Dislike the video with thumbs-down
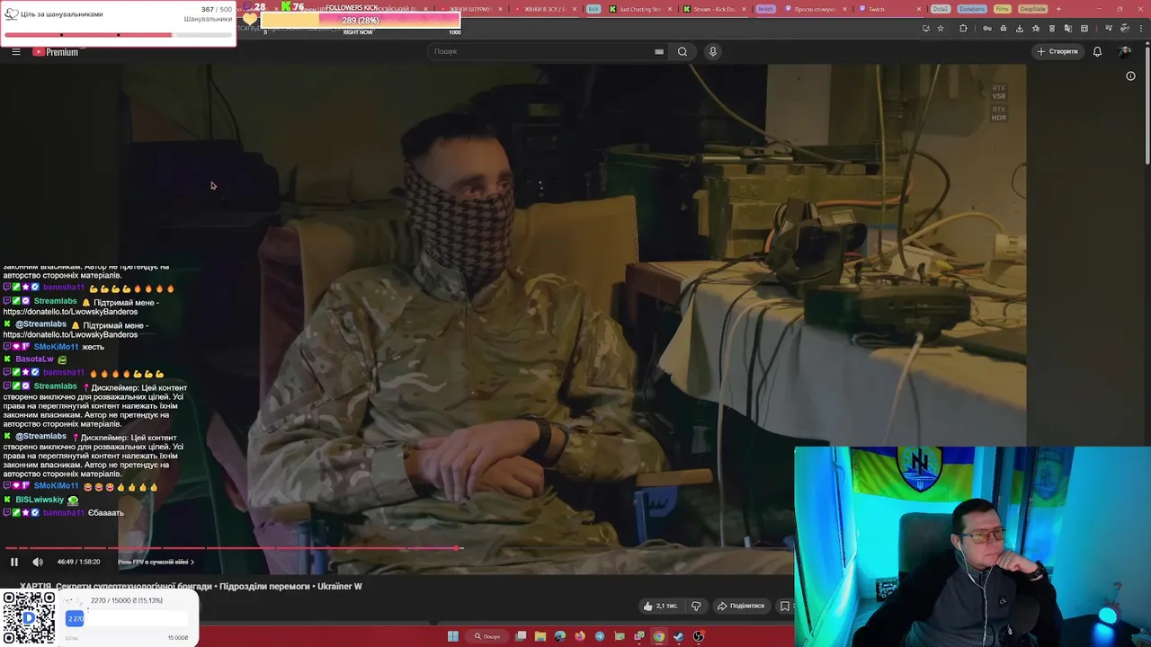Screen dimensions: 1151x647 tap(695, 606)
